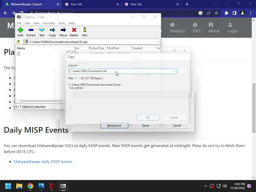Open the browse folder ellipsis button

[183, 71]
